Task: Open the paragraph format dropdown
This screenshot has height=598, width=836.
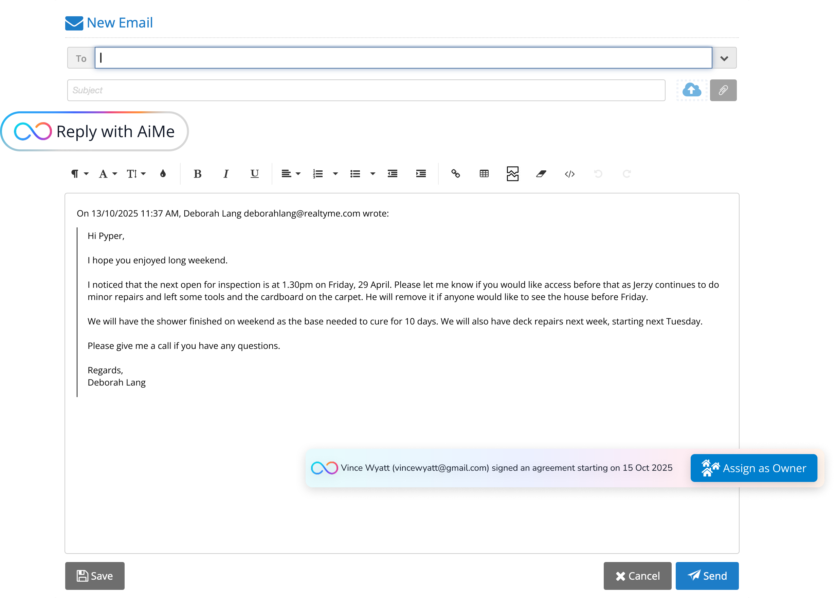Action: 78,174
